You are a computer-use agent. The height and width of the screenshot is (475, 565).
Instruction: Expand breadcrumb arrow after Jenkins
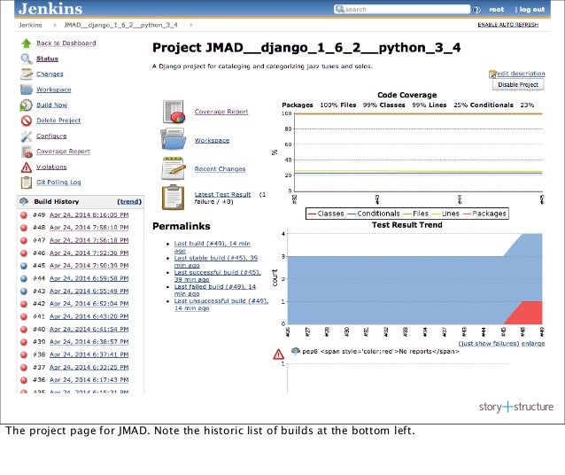pyautogui.click(x=55, y=25)
